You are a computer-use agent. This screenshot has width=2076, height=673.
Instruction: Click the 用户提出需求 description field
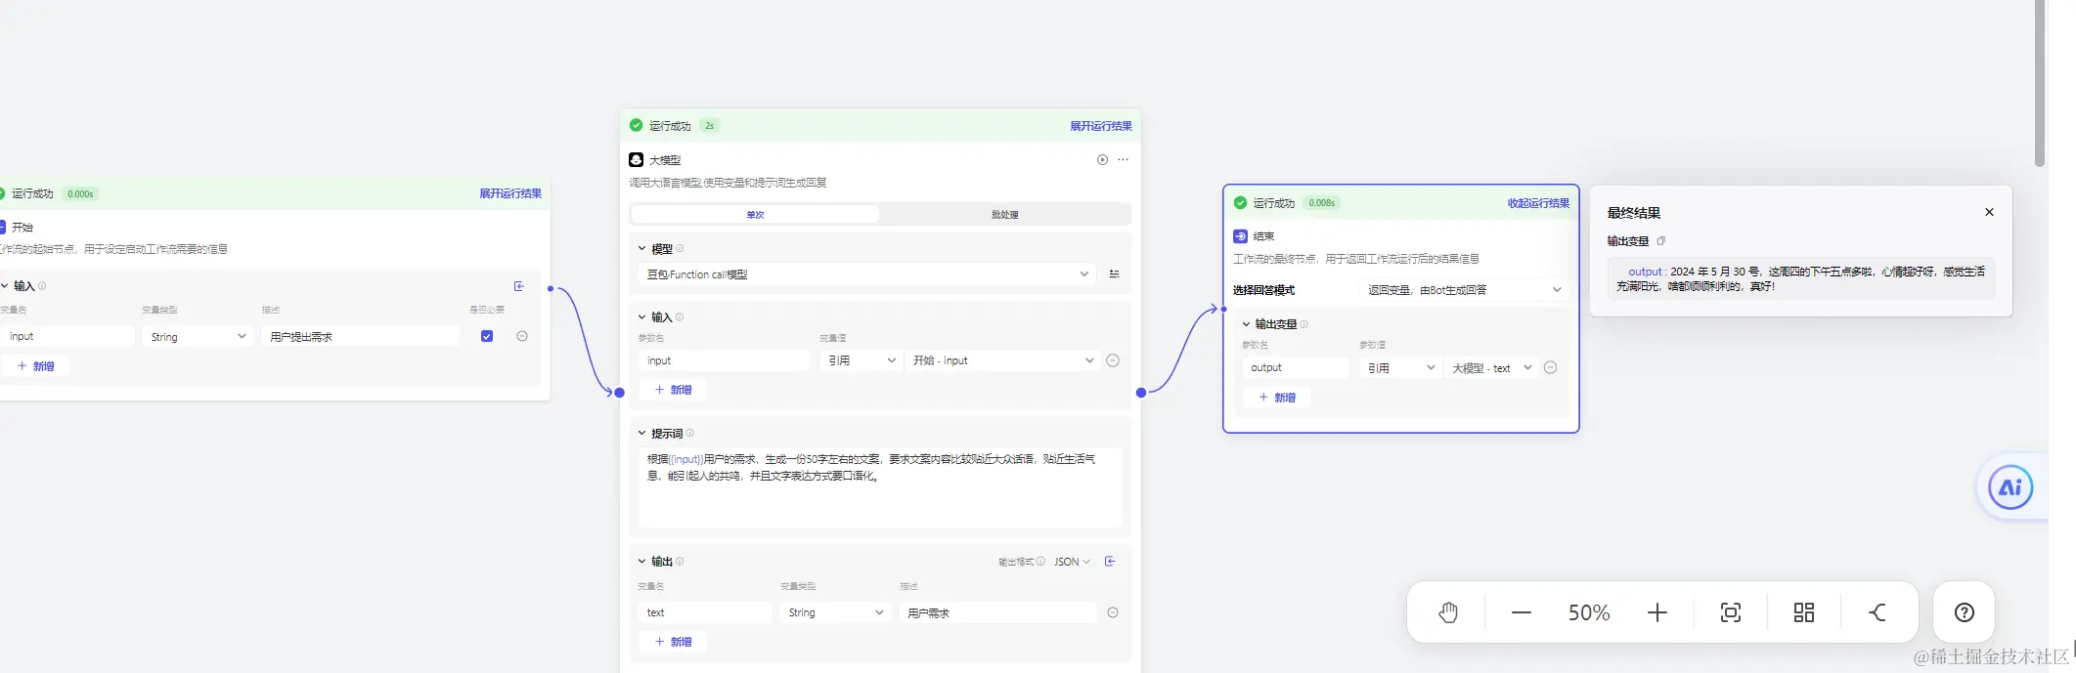[x=360, y=336]
